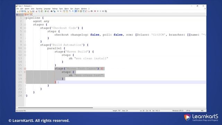Screen dimensions: 222x125
Task: Click the Save Recorded Macro icon
Action: 106,11
